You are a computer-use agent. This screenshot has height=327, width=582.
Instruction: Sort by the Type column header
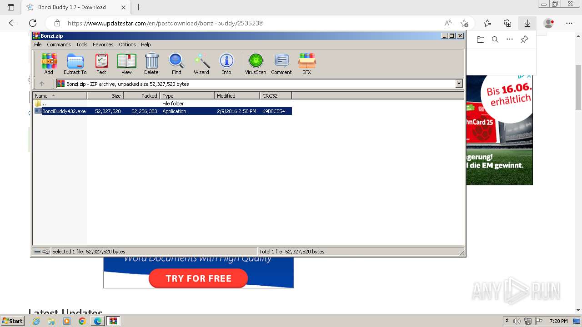(x=187, y=96)
